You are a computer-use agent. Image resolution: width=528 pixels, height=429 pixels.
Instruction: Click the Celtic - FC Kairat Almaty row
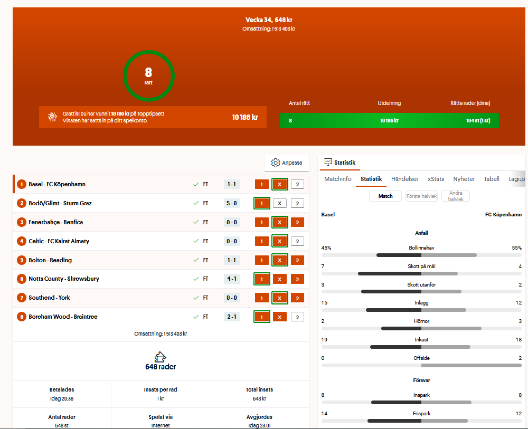161,241
